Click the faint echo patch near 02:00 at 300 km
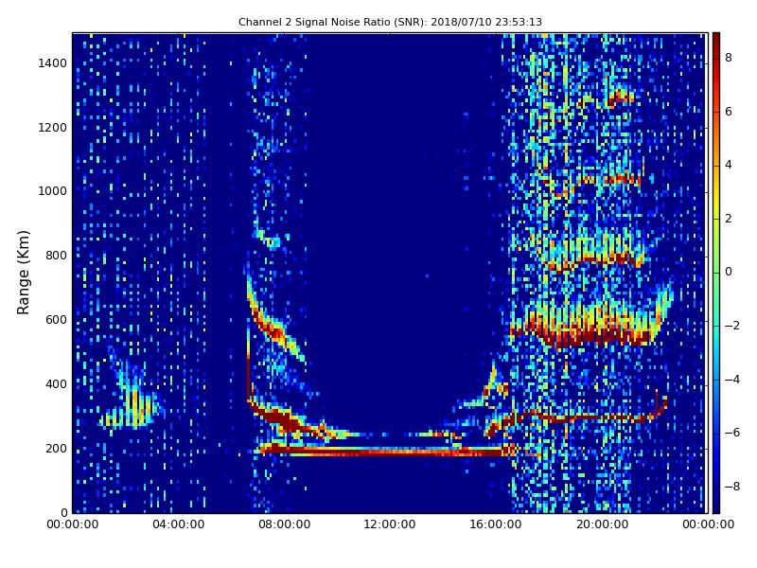This screenshot has width=757, height=568. pyautogui.click(x=130, y=408)
